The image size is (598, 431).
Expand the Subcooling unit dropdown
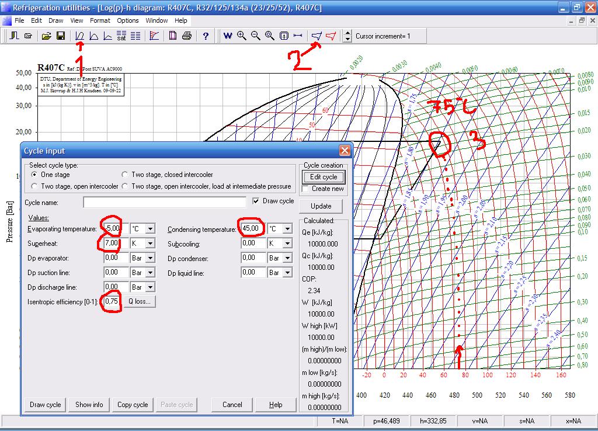click(287, 244)
